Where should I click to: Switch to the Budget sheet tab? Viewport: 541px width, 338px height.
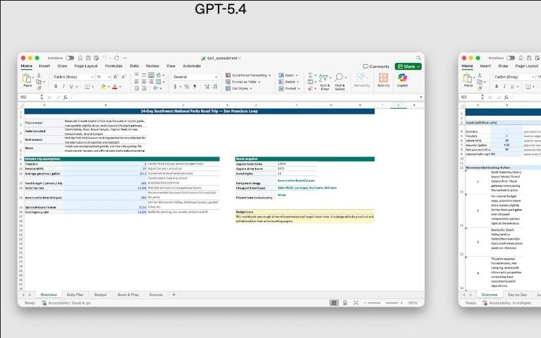(100, 295)
